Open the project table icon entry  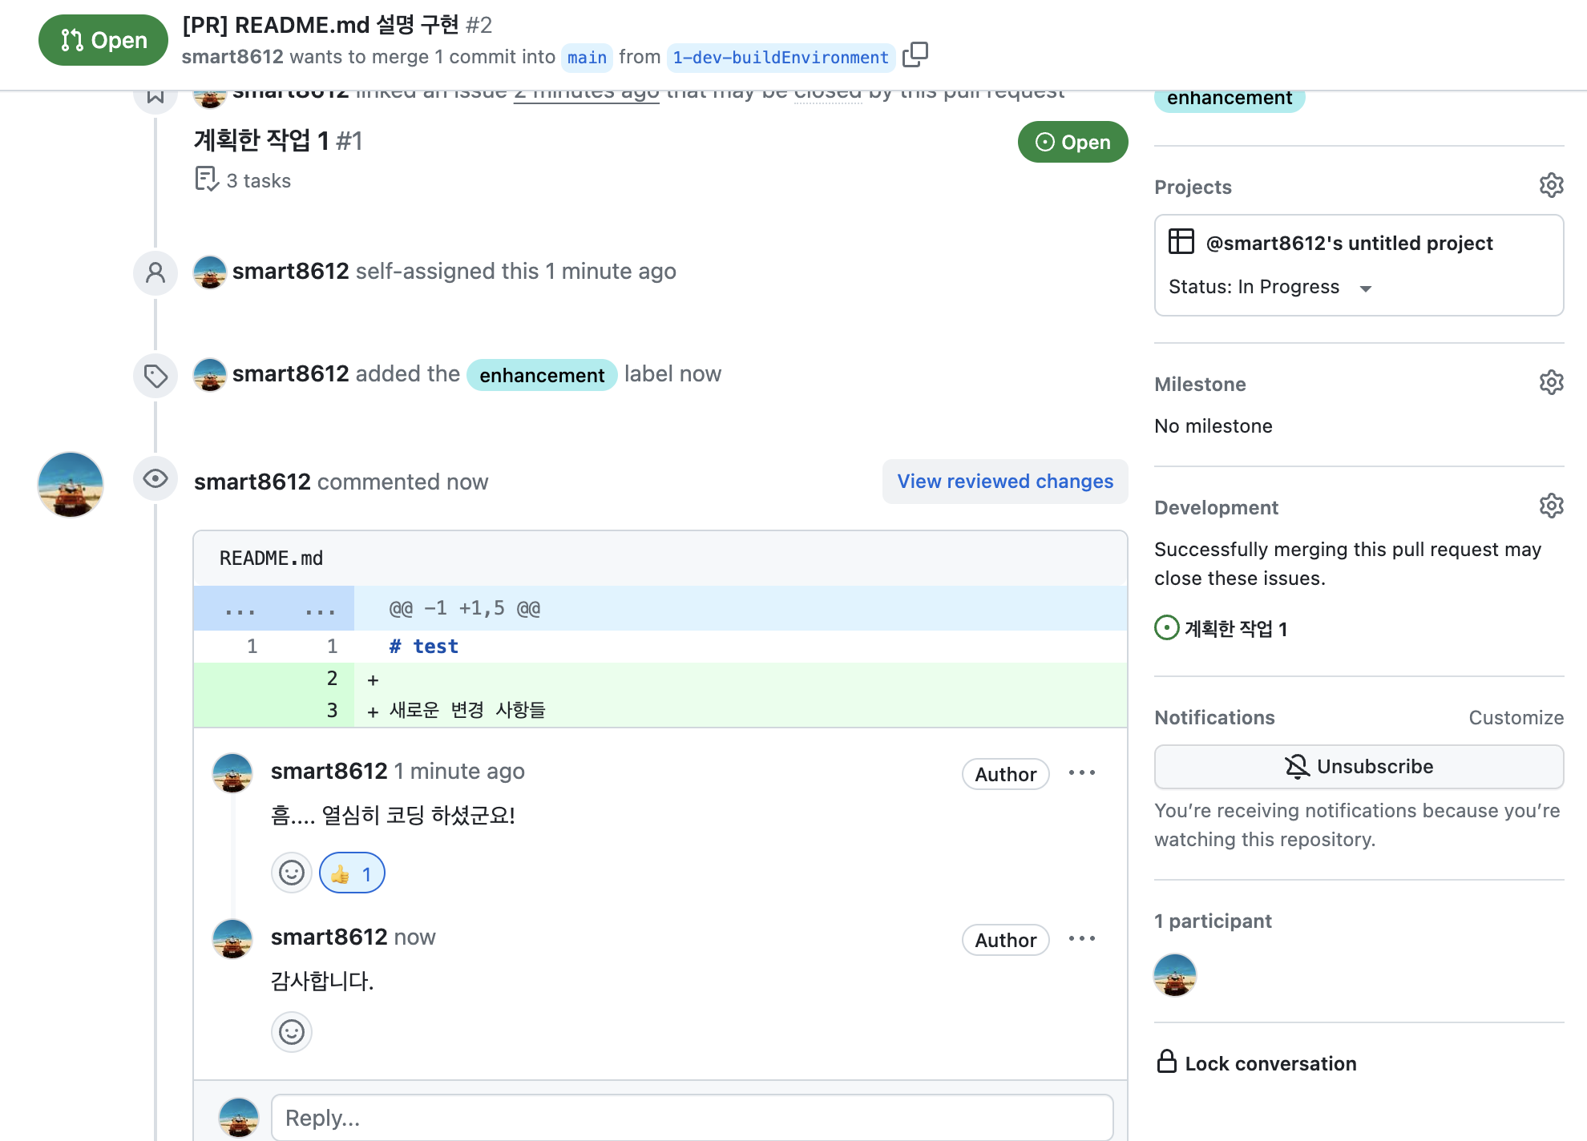click(1181, 242)
